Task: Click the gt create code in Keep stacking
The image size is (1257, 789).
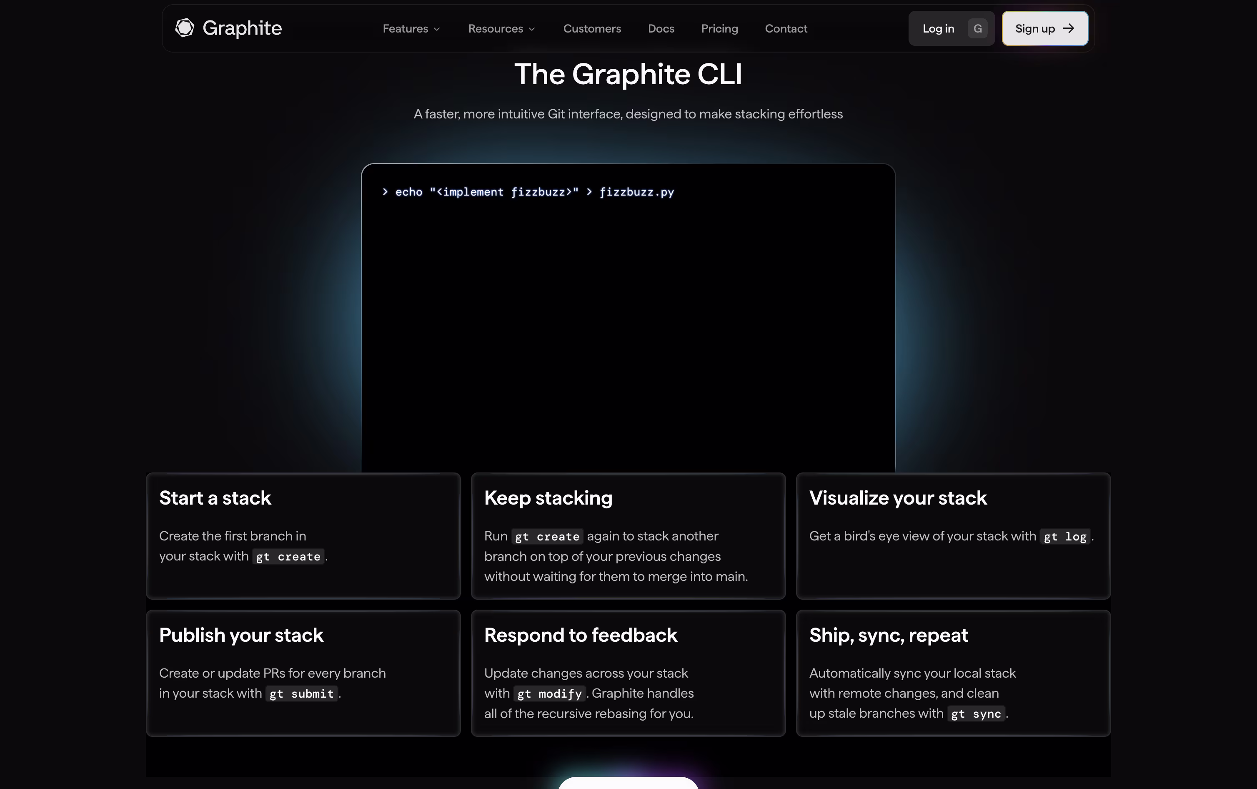Action: (x=547, y=536)
